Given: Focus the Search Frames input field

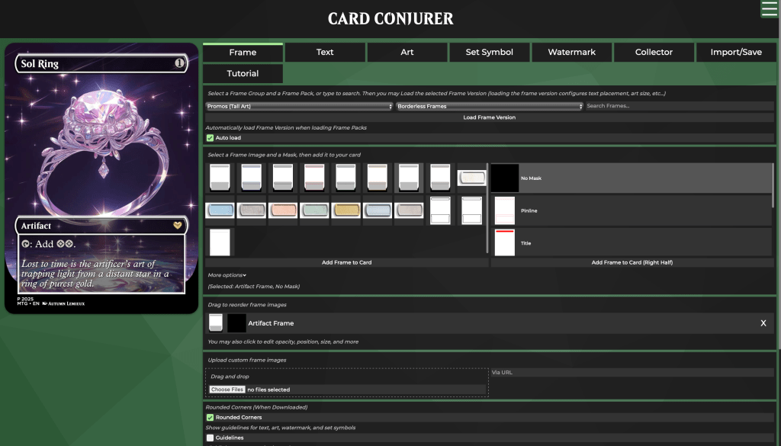Looking at the screenshot, I should pyautogui.click(x=679, y=107).
